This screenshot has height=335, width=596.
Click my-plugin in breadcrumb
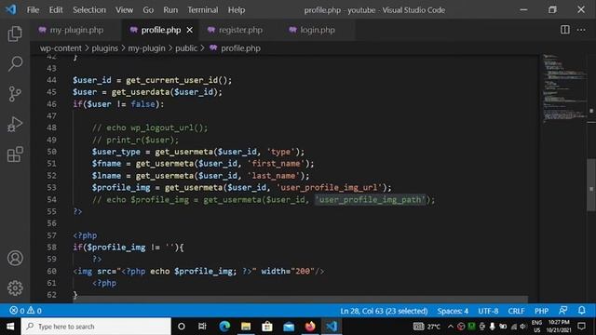146,48
